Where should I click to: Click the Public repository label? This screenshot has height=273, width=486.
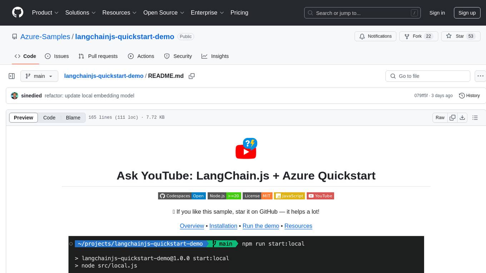(x=186, y=36)
